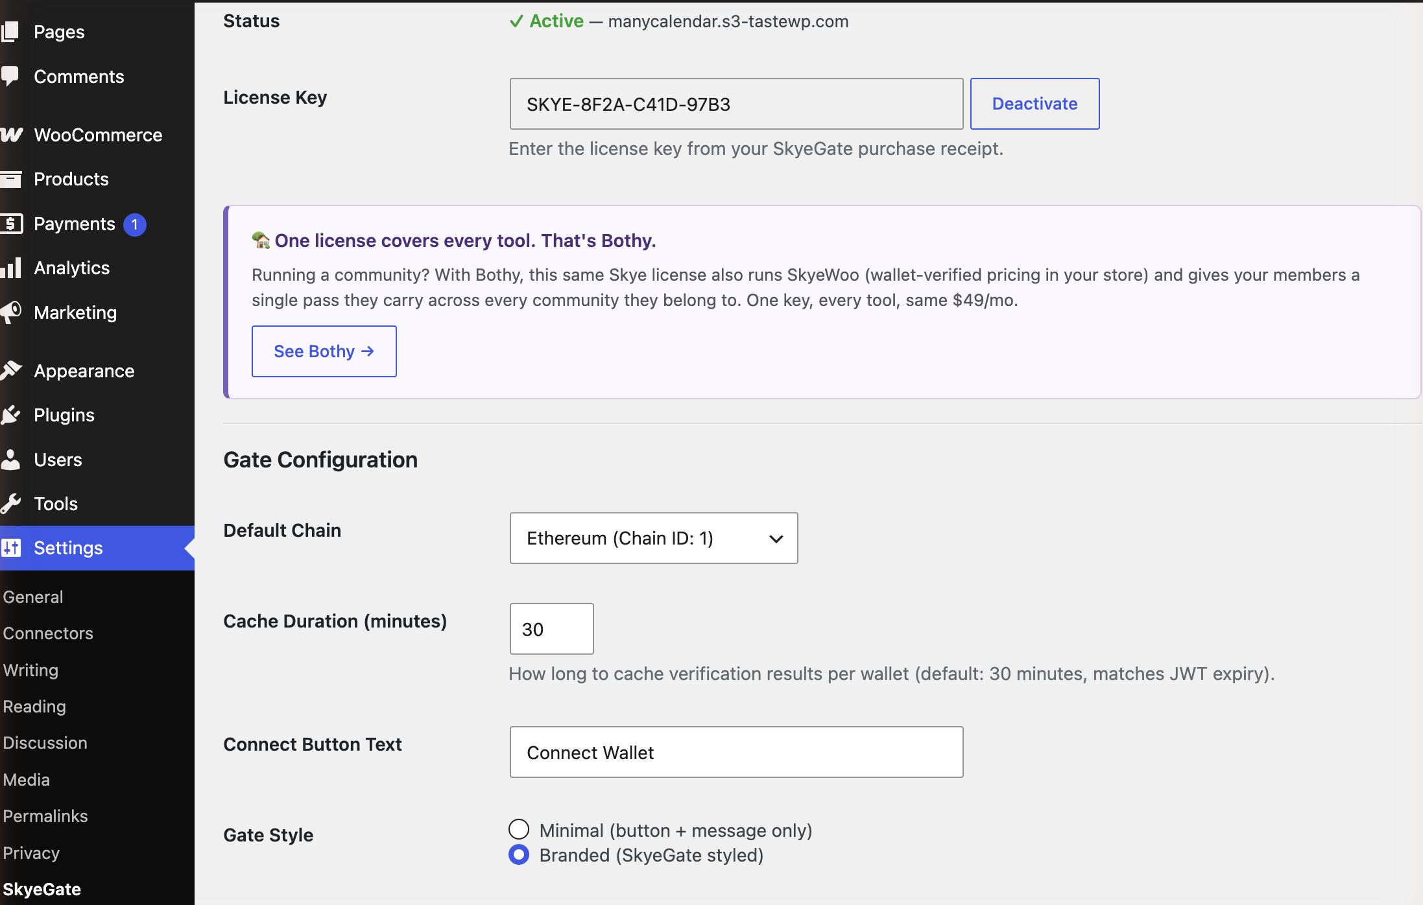The height and width of the screenshot is (905, 1423).
Task: Click the Products archive icon
Action: (x=10, y=179)
